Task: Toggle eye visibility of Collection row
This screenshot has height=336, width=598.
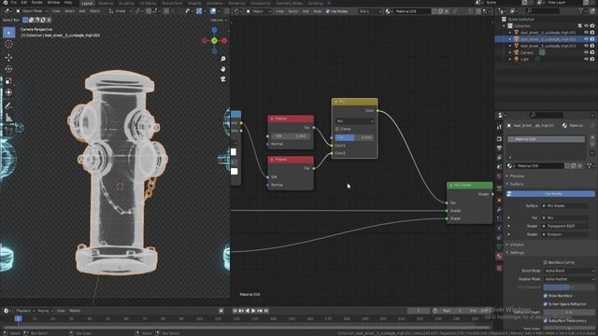Action: click(x=586, y=26)
